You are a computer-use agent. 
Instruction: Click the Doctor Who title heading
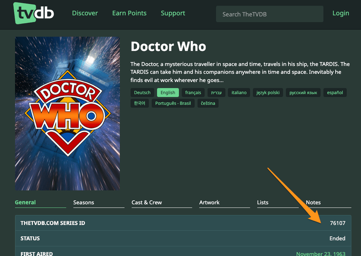pos(168,47)
